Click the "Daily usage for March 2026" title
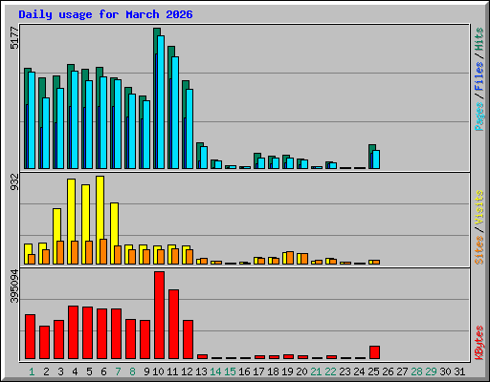The height and width of the screenshot is (382, 490). (105, 14)
